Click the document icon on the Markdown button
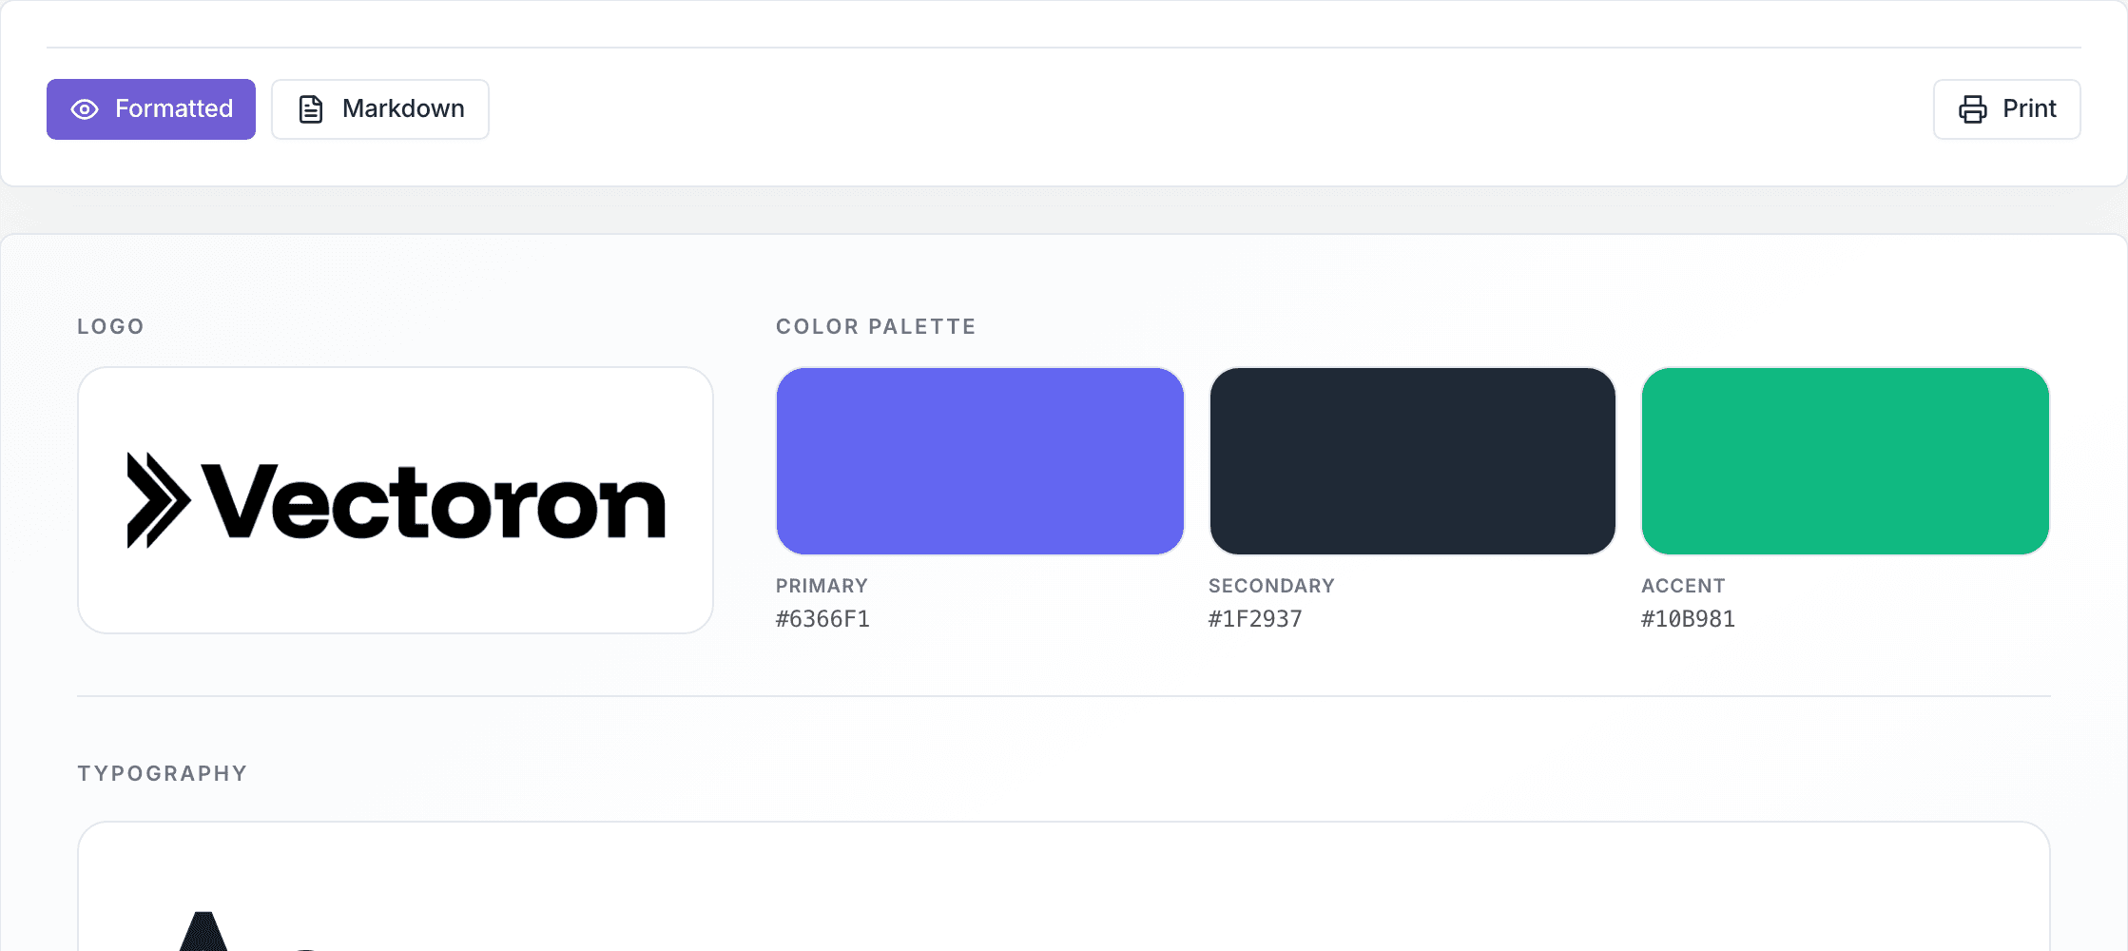The height and width of the screenshot is (951, 2128). tap(309, 108)
